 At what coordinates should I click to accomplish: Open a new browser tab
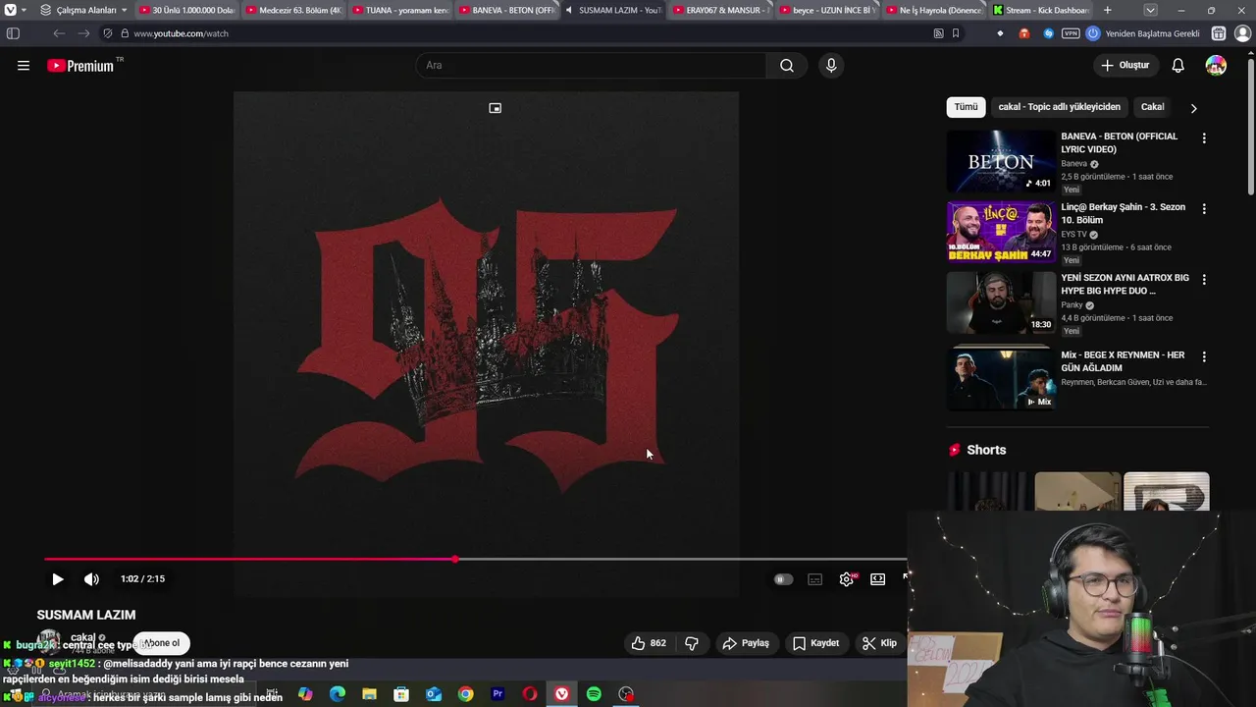click(1108, 10)
